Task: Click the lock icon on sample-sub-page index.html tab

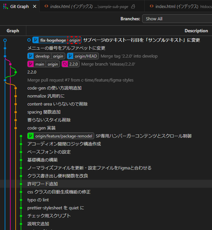Action: click(x=133, y=6)
